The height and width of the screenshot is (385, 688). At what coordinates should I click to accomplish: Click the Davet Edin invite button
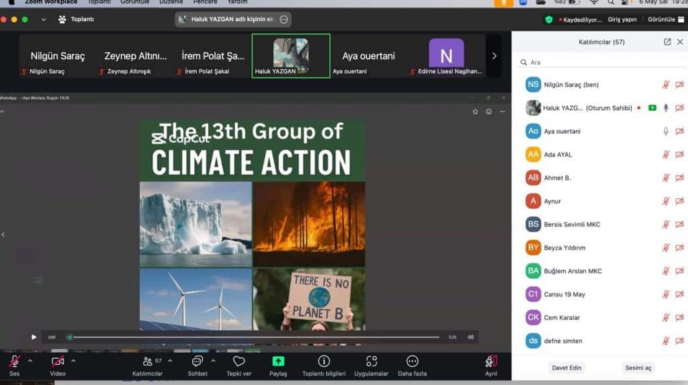[567, 368]
